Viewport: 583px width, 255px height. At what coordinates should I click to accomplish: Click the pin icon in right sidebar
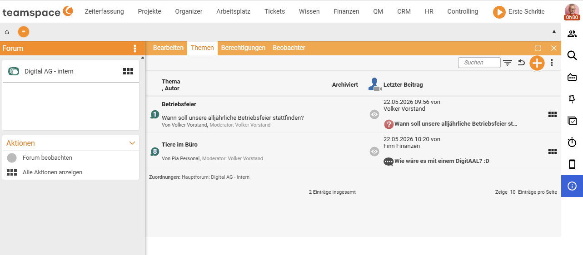(x=572, y=99)
